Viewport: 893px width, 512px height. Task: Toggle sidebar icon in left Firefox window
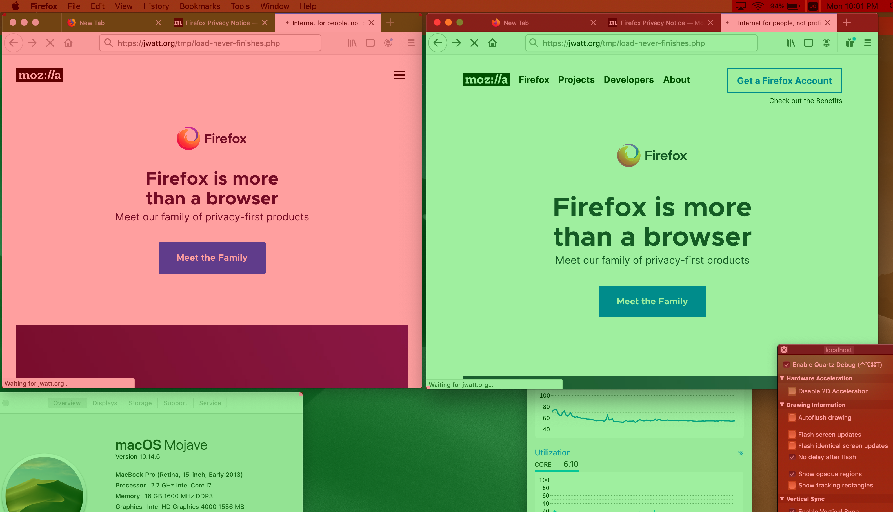370,43
